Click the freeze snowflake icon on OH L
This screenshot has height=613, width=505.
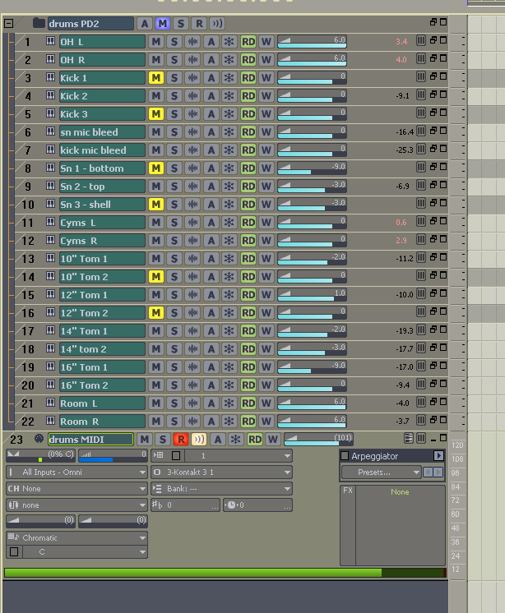click(x=229, y=42)
